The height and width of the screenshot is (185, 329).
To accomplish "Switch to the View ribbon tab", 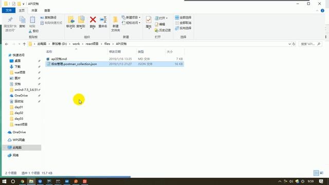I will tap(47, 10).
